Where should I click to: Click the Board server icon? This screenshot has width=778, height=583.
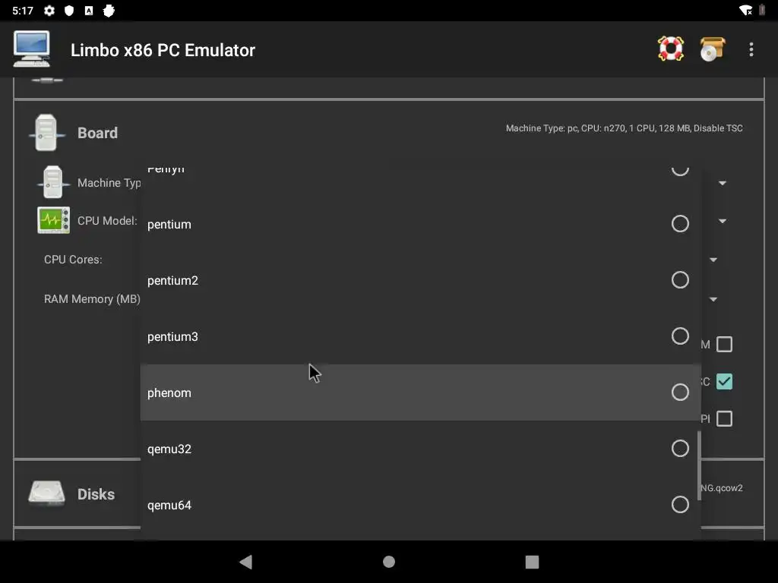tap(46, 132)
